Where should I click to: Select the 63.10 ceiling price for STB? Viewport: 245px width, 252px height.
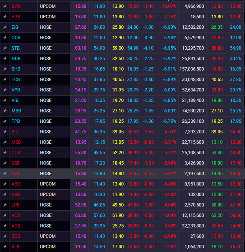(x=80, y=48)
